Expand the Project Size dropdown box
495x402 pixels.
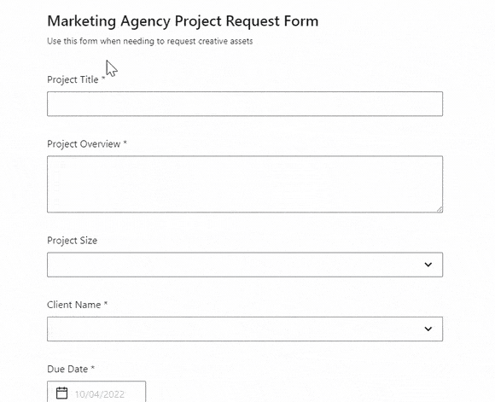tap(245, 265)
